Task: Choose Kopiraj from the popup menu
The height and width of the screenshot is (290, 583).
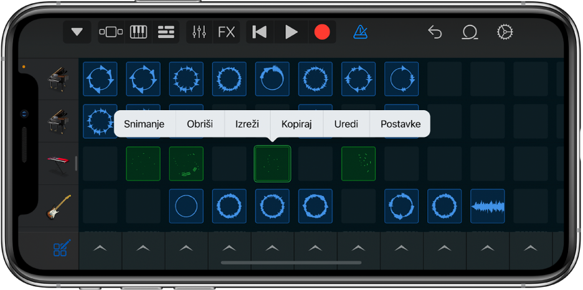Action: pyautogui.click(x=296, y=124)
